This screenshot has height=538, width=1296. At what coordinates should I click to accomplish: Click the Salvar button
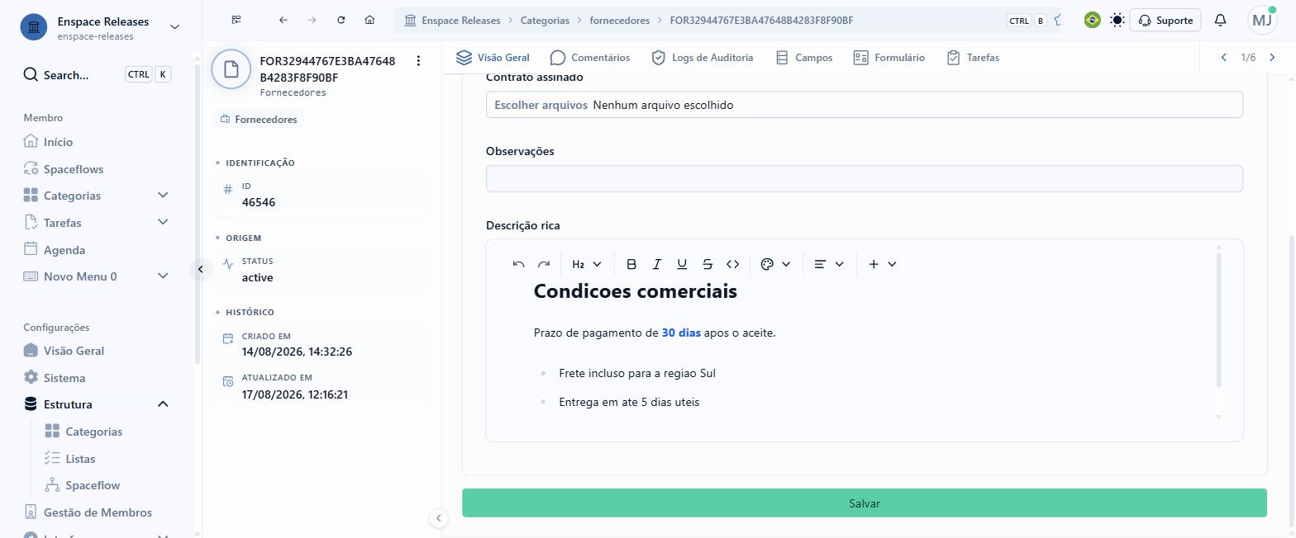(864, 503)
